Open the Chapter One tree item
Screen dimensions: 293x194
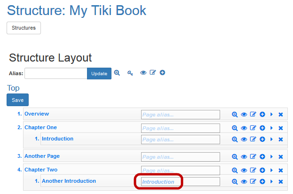(40, 127)
